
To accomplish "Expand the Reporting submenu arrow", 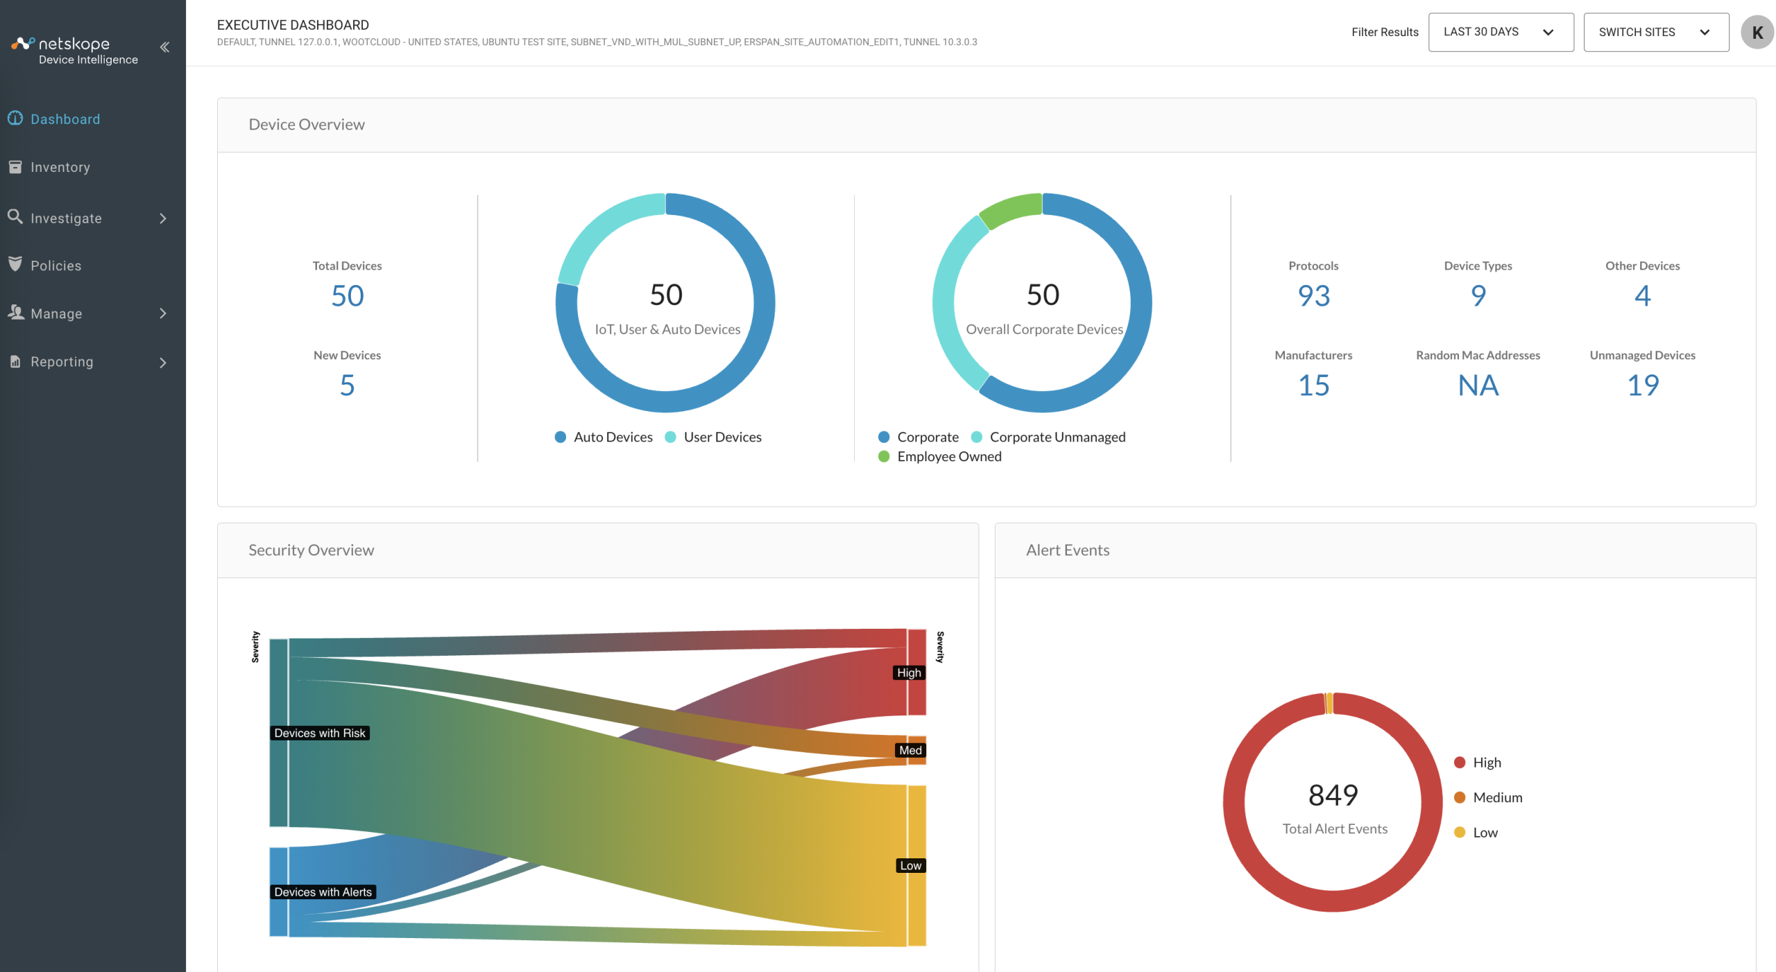I will point(163,363).
